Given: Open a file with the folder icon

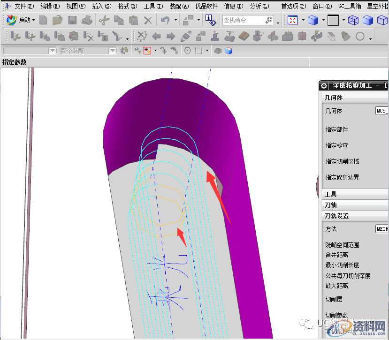Looking at the screenshot, I should pyautogui.click(x=58, y=20).
